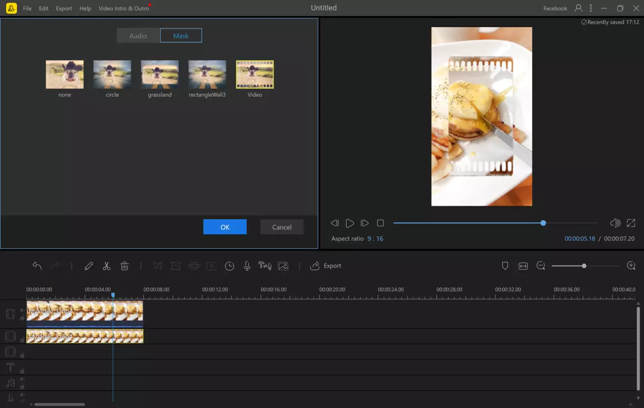The height and width of the screenshot is (408, 644).
Task: Open the Edit menu
Action: [x=44, y=8]
